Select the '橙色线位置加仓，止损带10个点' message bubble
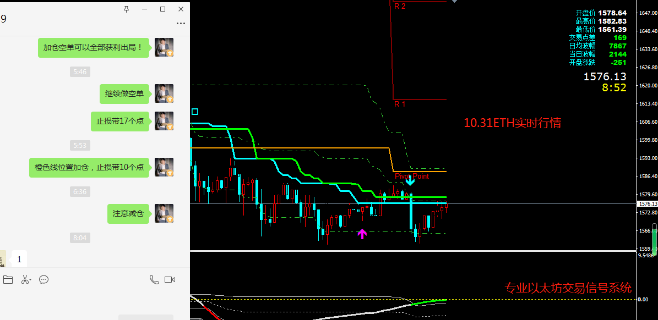This screenshot has width=658, height=320. pyautogui.click(x=89, y=168)
